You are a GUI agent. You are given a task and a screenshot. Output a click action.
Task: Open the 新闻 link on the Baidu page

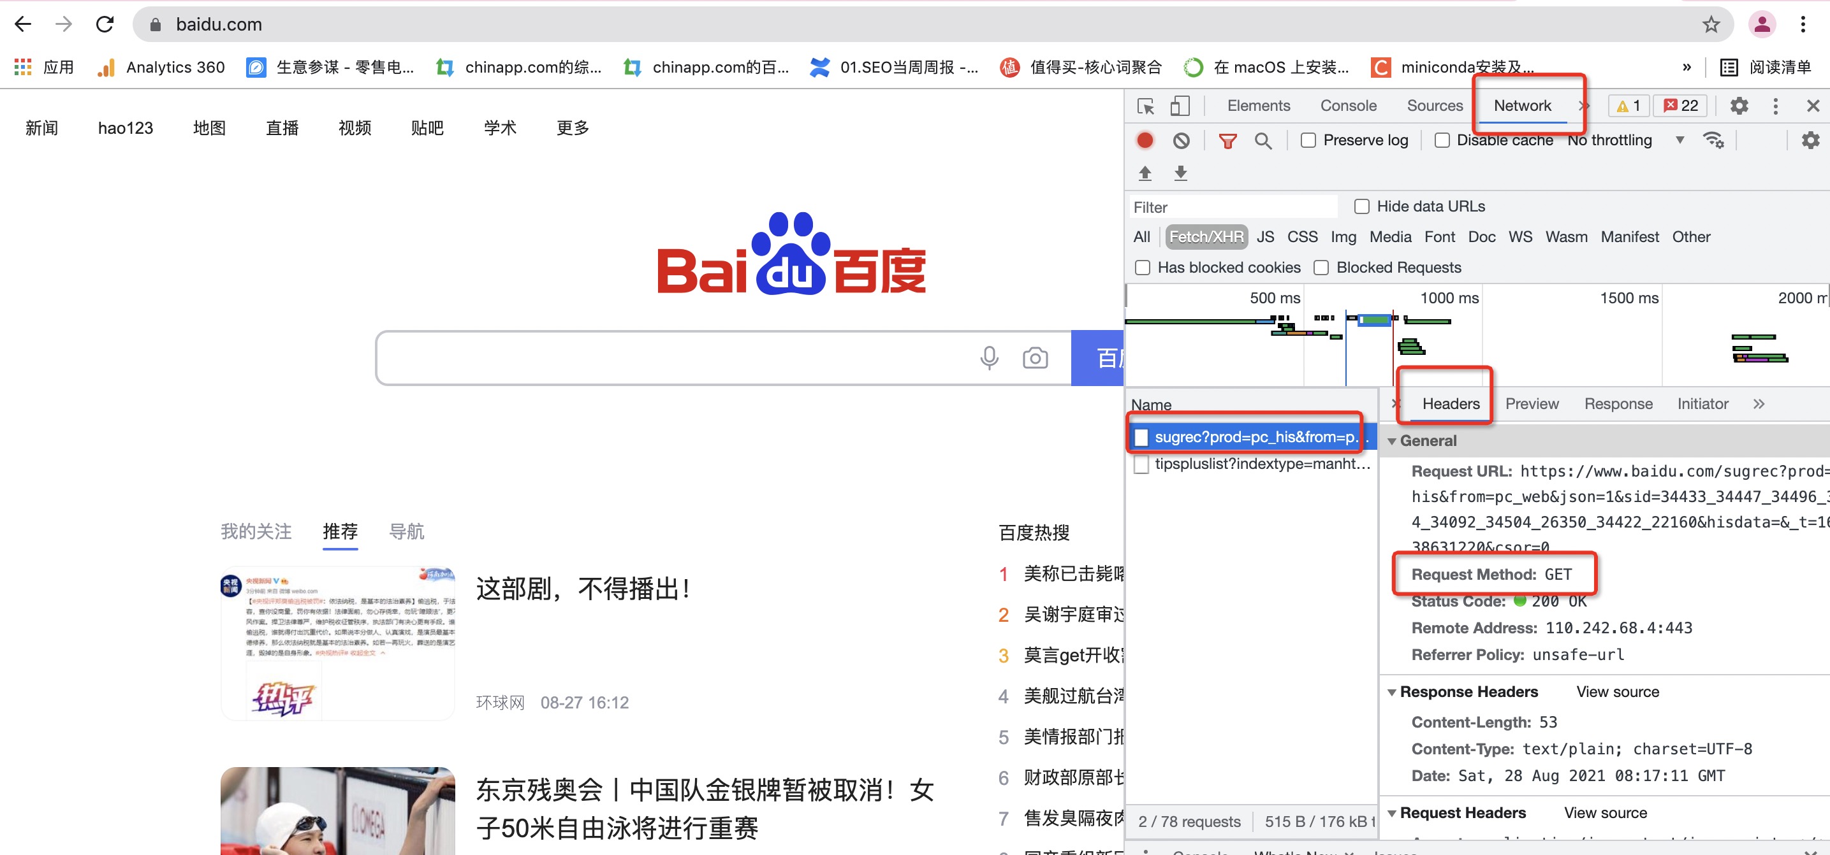tap(42, 127)
